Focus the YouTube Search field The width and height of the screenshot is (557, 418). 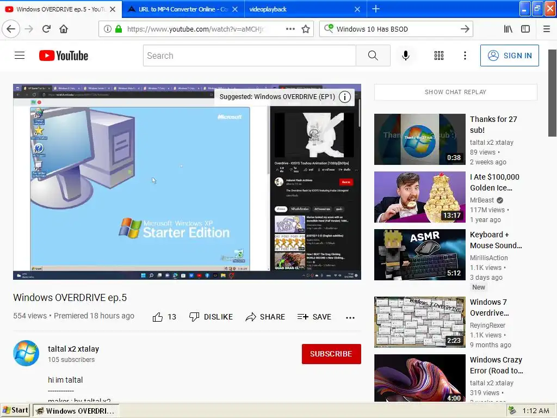pyautogui.click(x=249, y=56)
